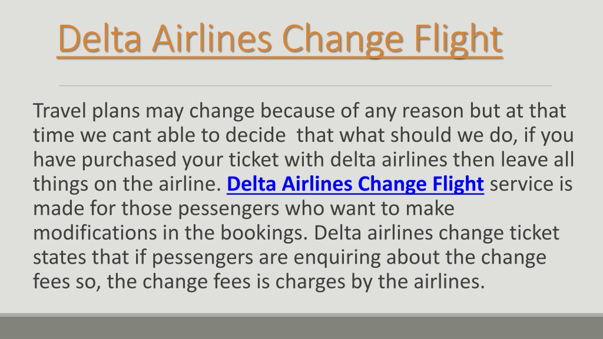
Task: Click 'things on the airline.' text
Action: (127, 184)
